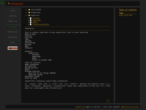Click the Introduction contents line

[x=31, y=66]
